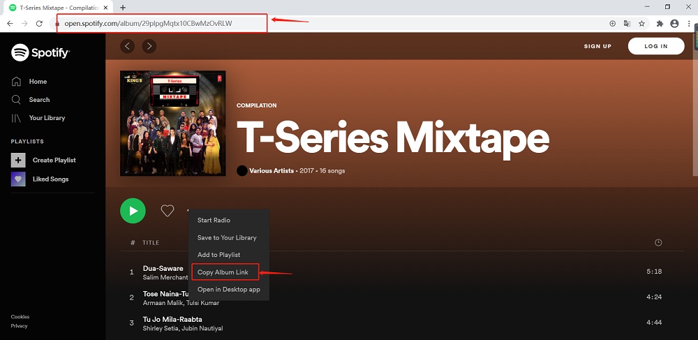Click Armaan Malik, Tulsi Kumar artists

tap(181, 303)
